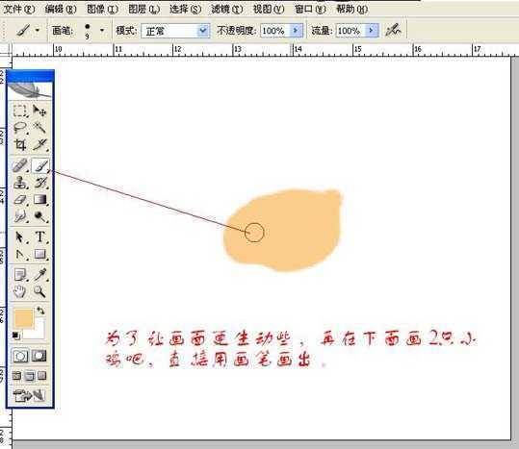Switch to Standard editing mode
Screen dimensions: 519x449
click(20, 356)
